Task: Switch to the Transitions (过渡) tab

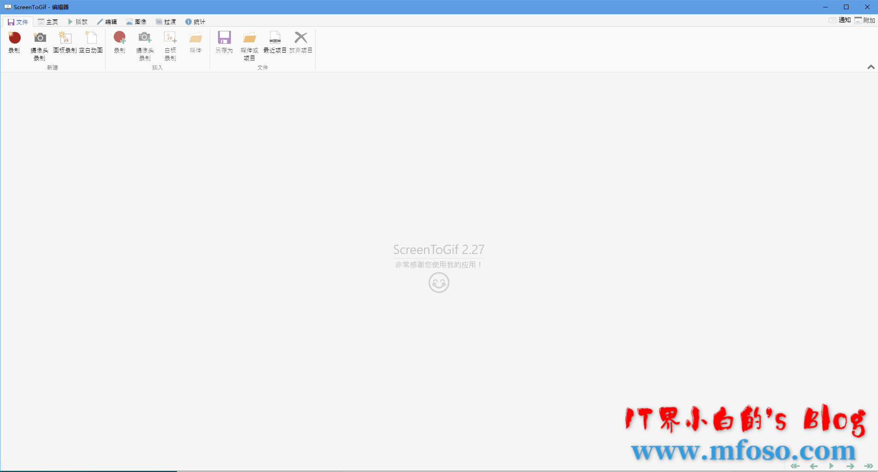Action: click(x=166, y=22)
